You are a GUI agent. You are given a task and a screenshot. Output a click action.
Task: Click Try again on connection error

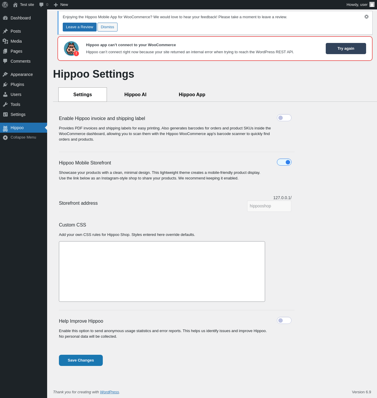coord(346,49)
